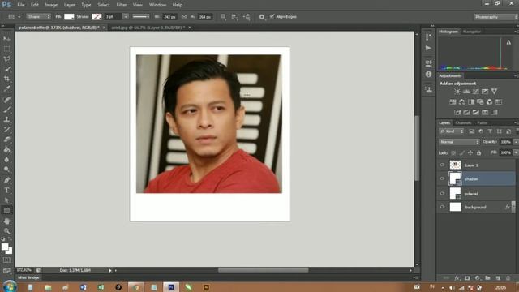Select the Rectangle shape tool
Image resolution: width=519 pixels, height=292 pixels.
(x=6, y=210)
